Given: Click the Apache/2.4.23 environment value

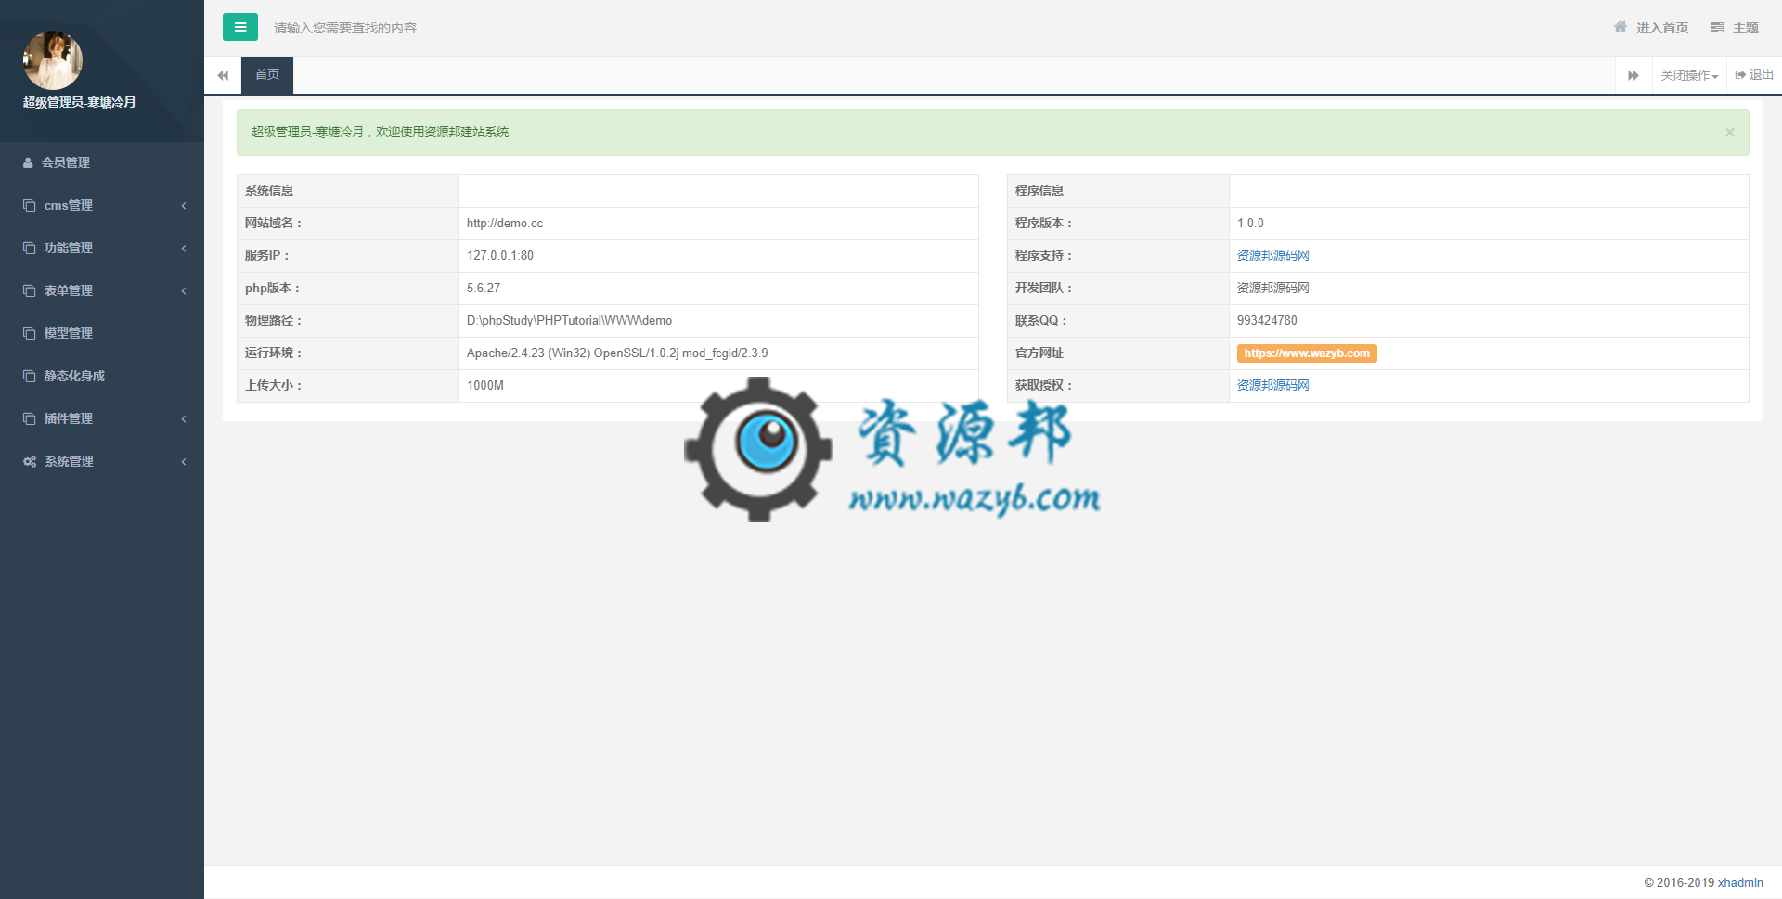Looking at the screenshot, I should [617, 353].
